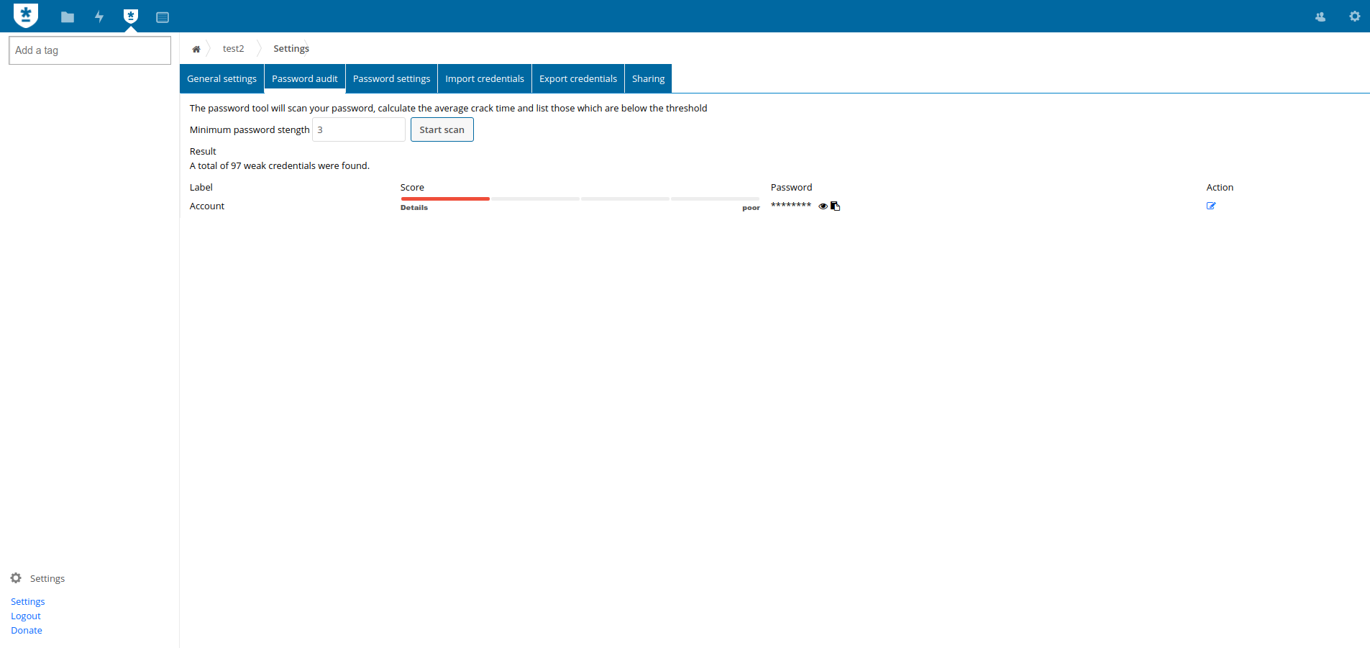Click the 'poor' score rating text
Image resolution: width=1370 pixels, height=648 pixels.
pos(751,208)
